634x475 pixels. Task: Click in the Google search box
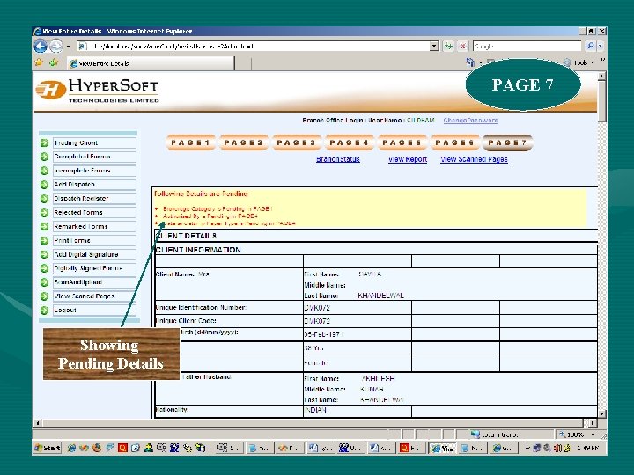pyautogui.click(x=527, y=46)
